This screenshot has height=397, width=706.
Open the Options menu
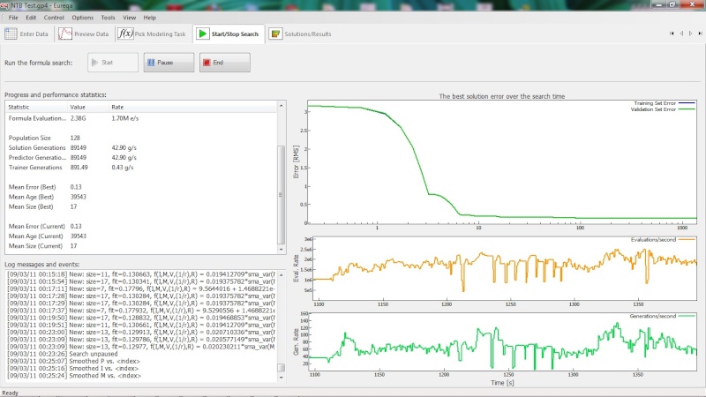(82, 18)
